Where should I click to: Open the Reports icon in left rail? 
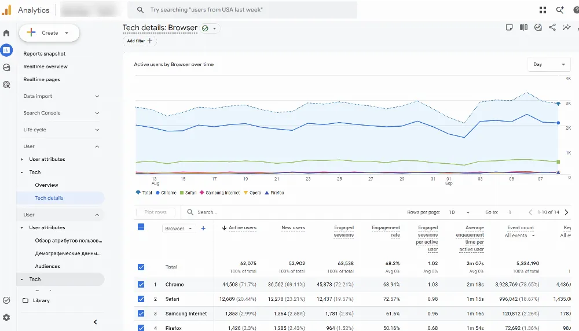[x=6, y=50]
